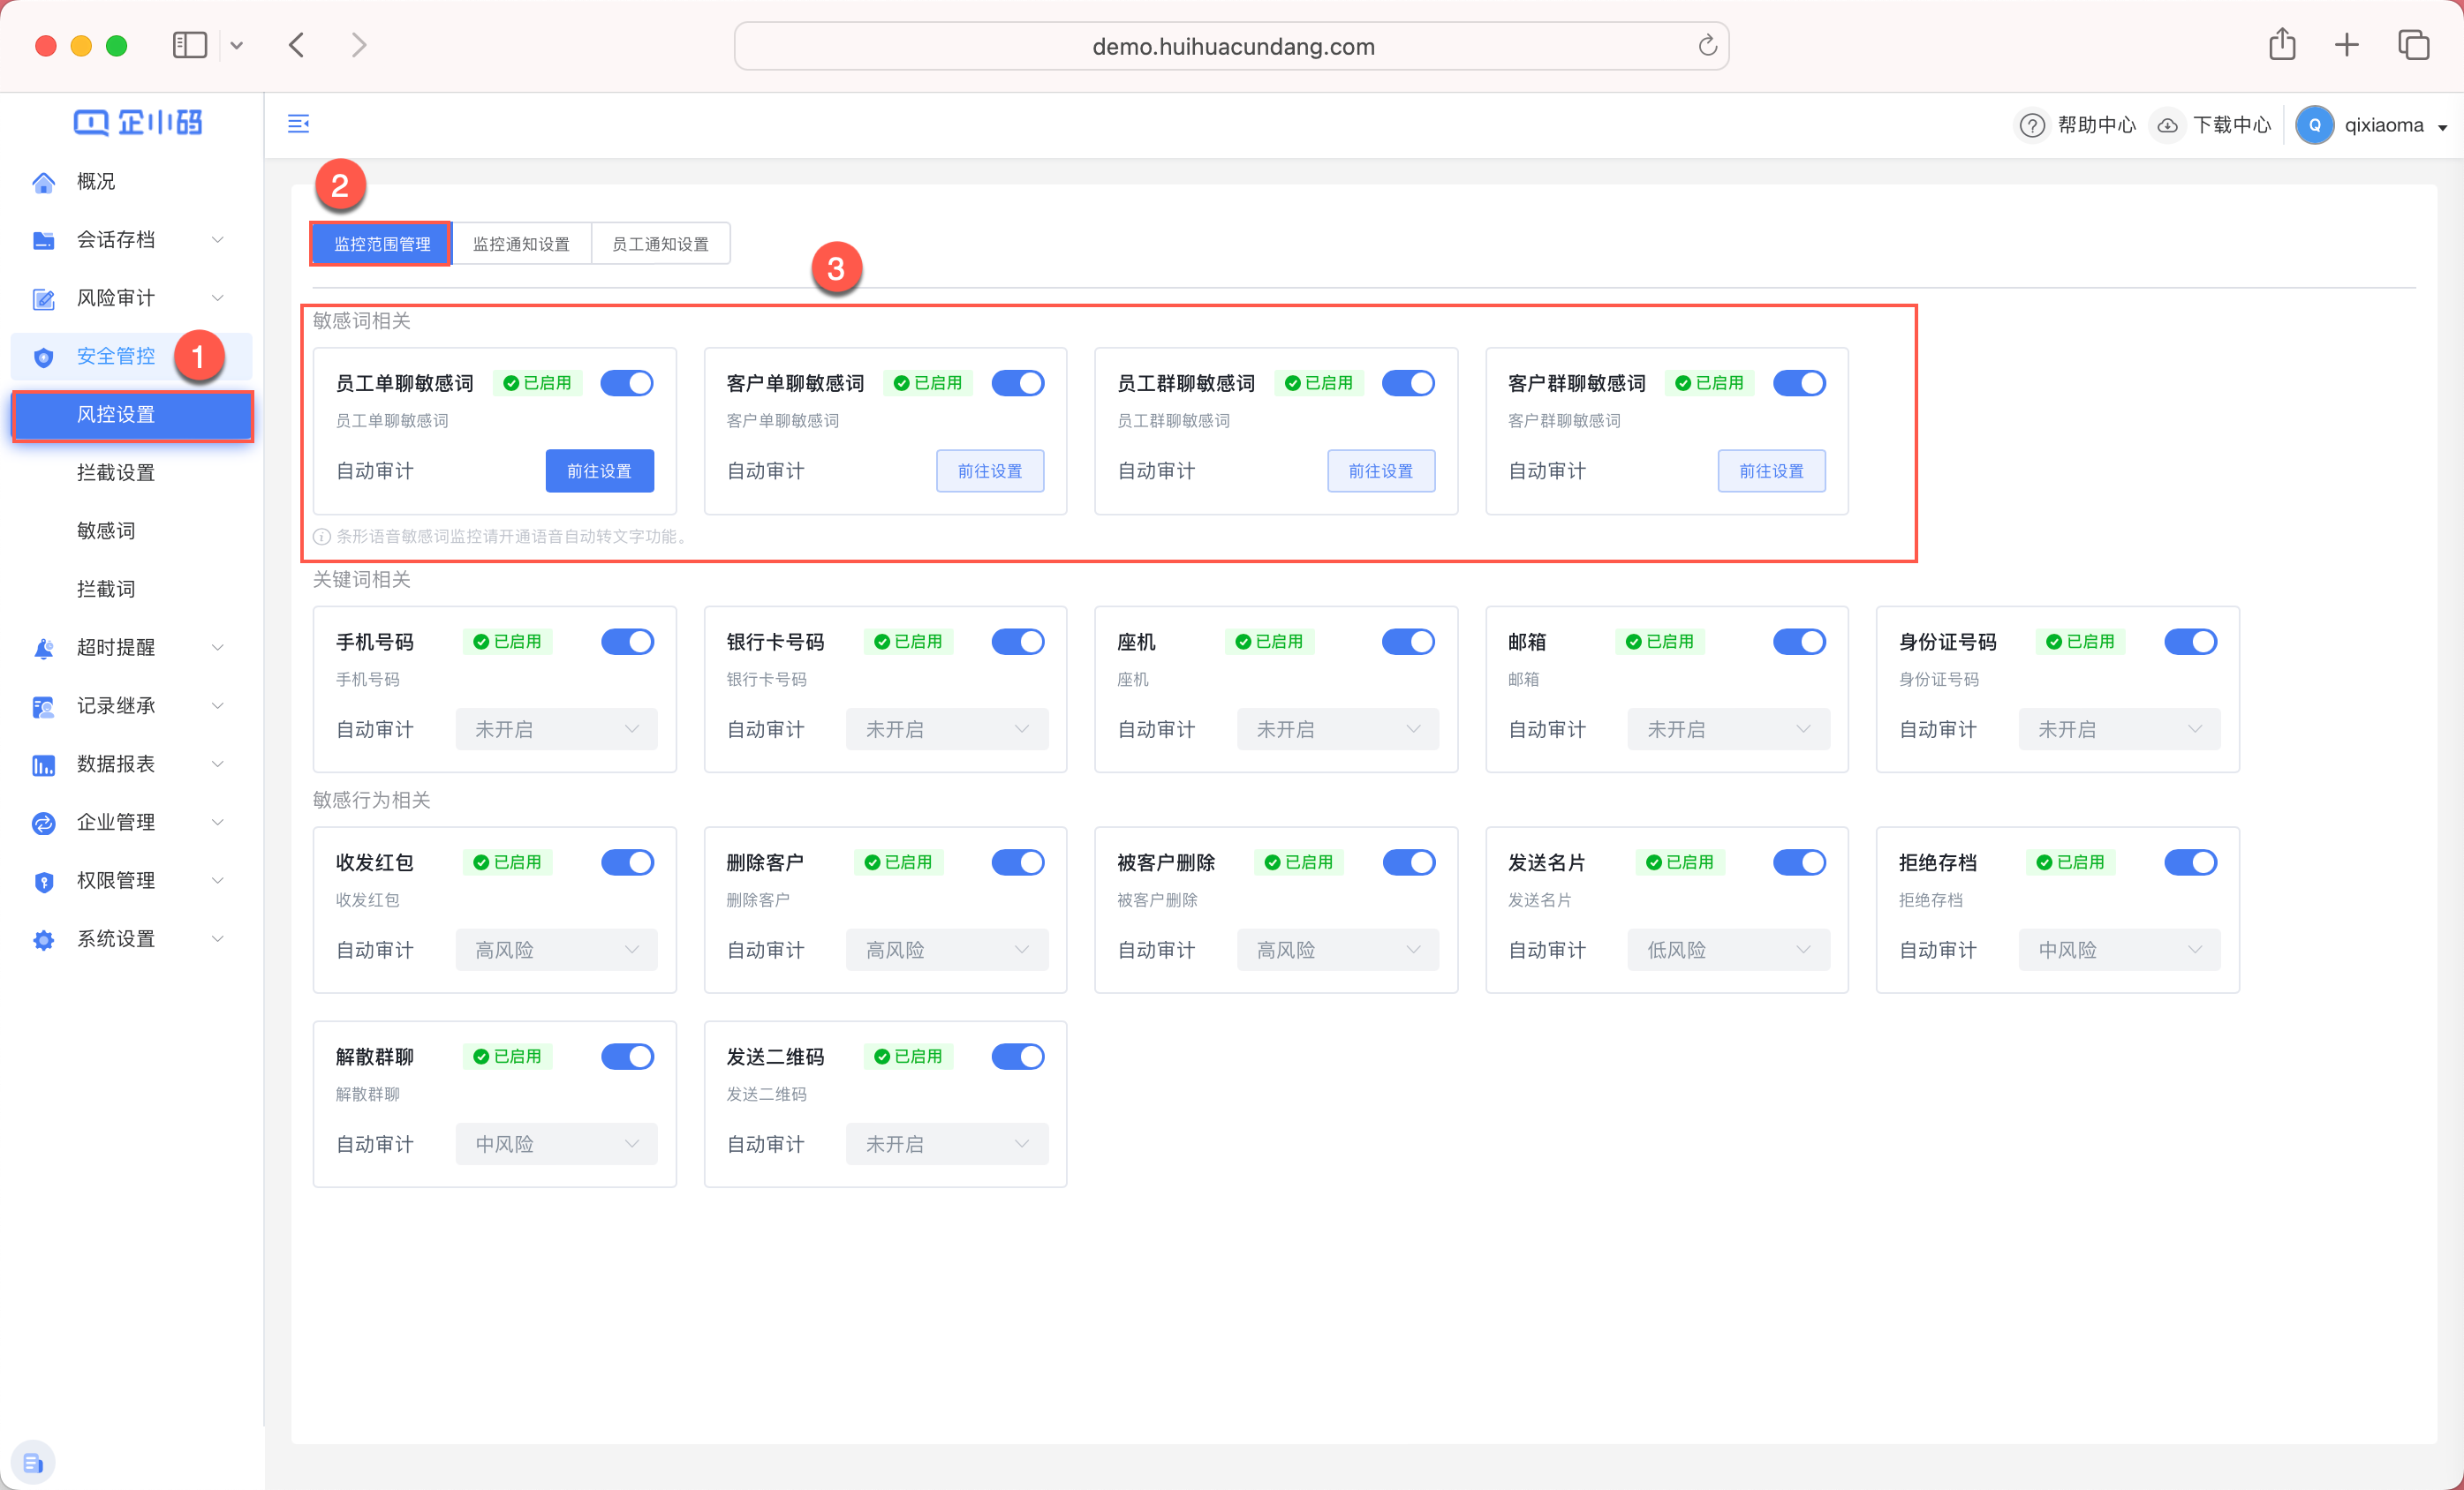This screenshot has height=1490, width=2464.
Task: Open 收发红包 risk level dropdown
Action: point(556,951)
